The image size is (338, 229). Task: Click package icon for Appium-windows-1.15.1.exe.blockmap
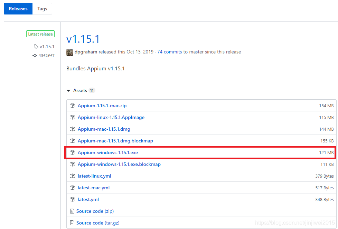(x=73, y=164)
